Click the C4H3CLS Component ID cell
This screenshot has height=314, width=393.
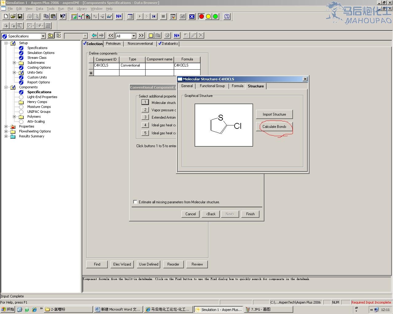[x=106, y=66]
